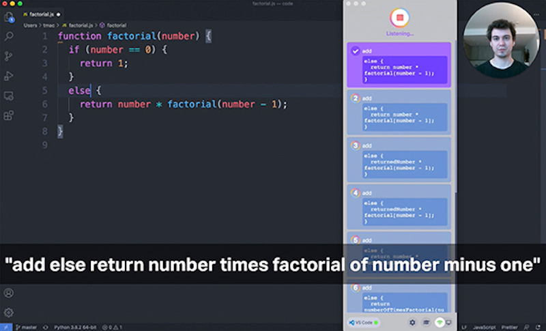Change the JavaScript language mode
Image resolution: width=546 pixels, height=331 pixels.
483,327
